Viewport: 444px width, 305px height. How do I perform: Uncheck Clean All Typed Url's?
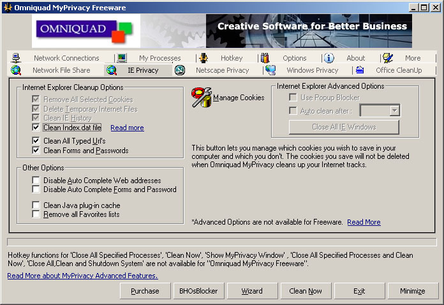click(36, 141)
